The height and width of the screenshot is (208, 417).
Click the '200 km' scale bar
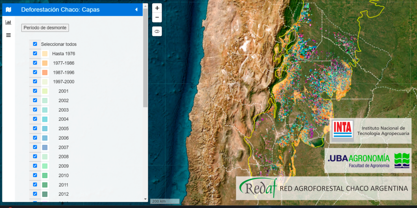coord(165,201)
